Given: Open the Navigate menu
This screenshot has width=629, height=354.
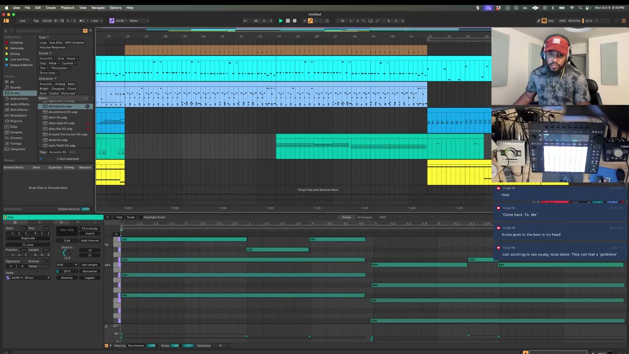Looking at the screenshot, I should point(98,7).
